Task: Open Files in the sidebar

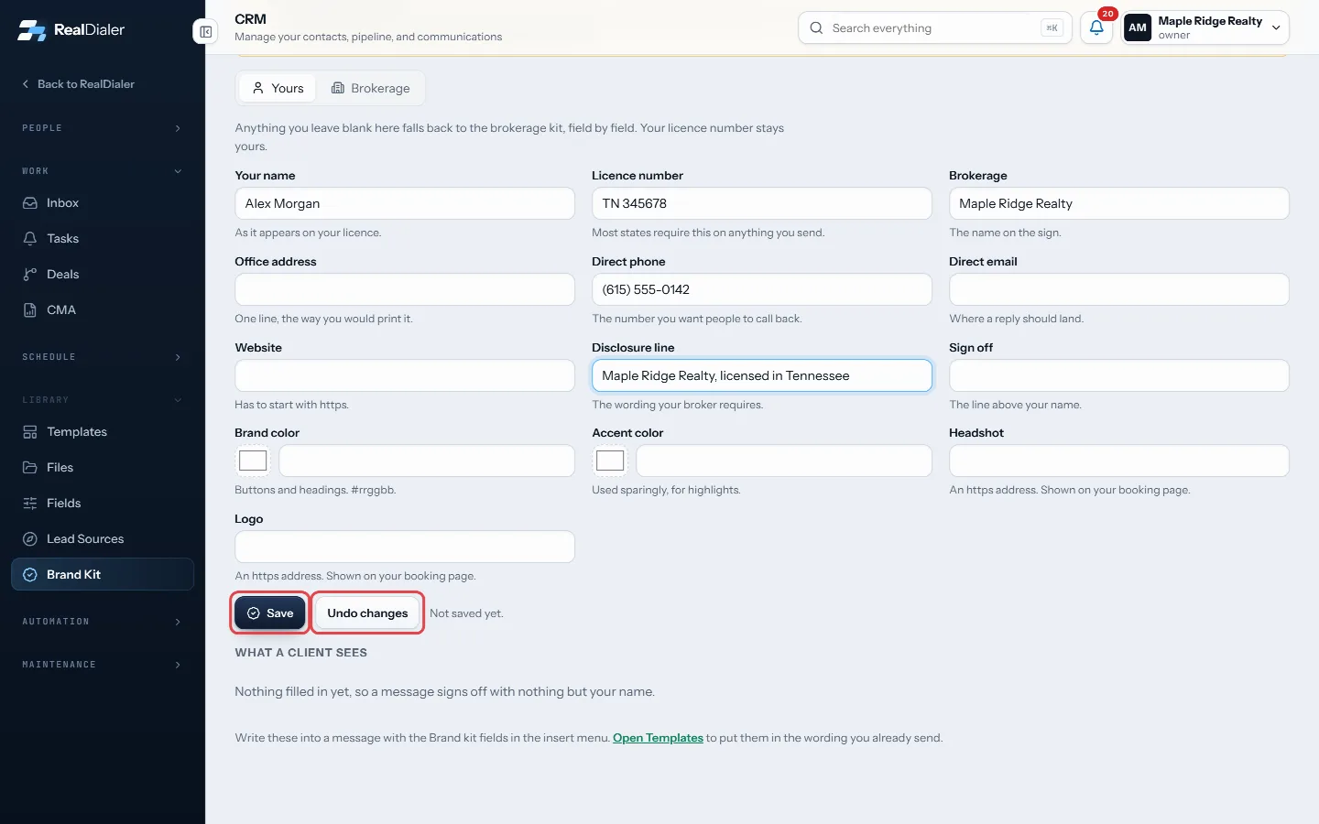Action: [103, 468]
